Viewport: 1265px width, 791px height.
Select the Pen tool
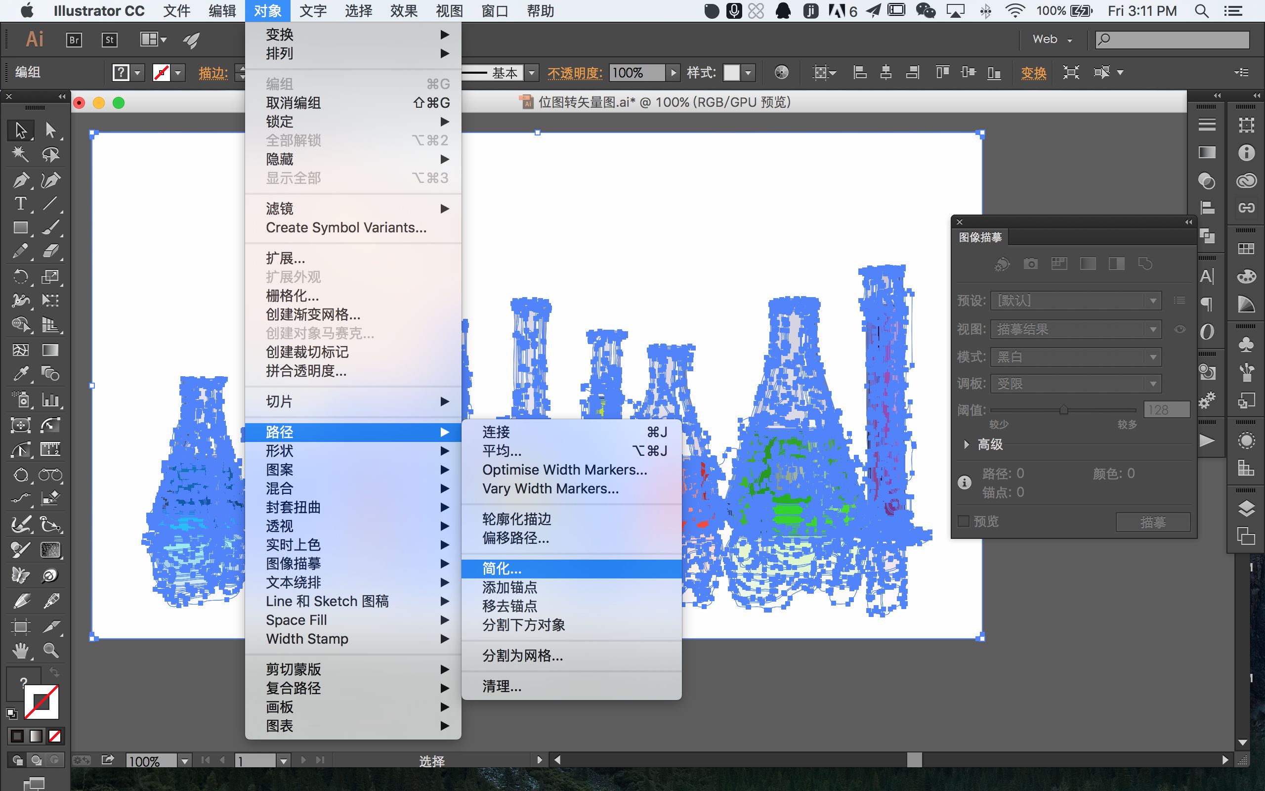pos(21,179)
